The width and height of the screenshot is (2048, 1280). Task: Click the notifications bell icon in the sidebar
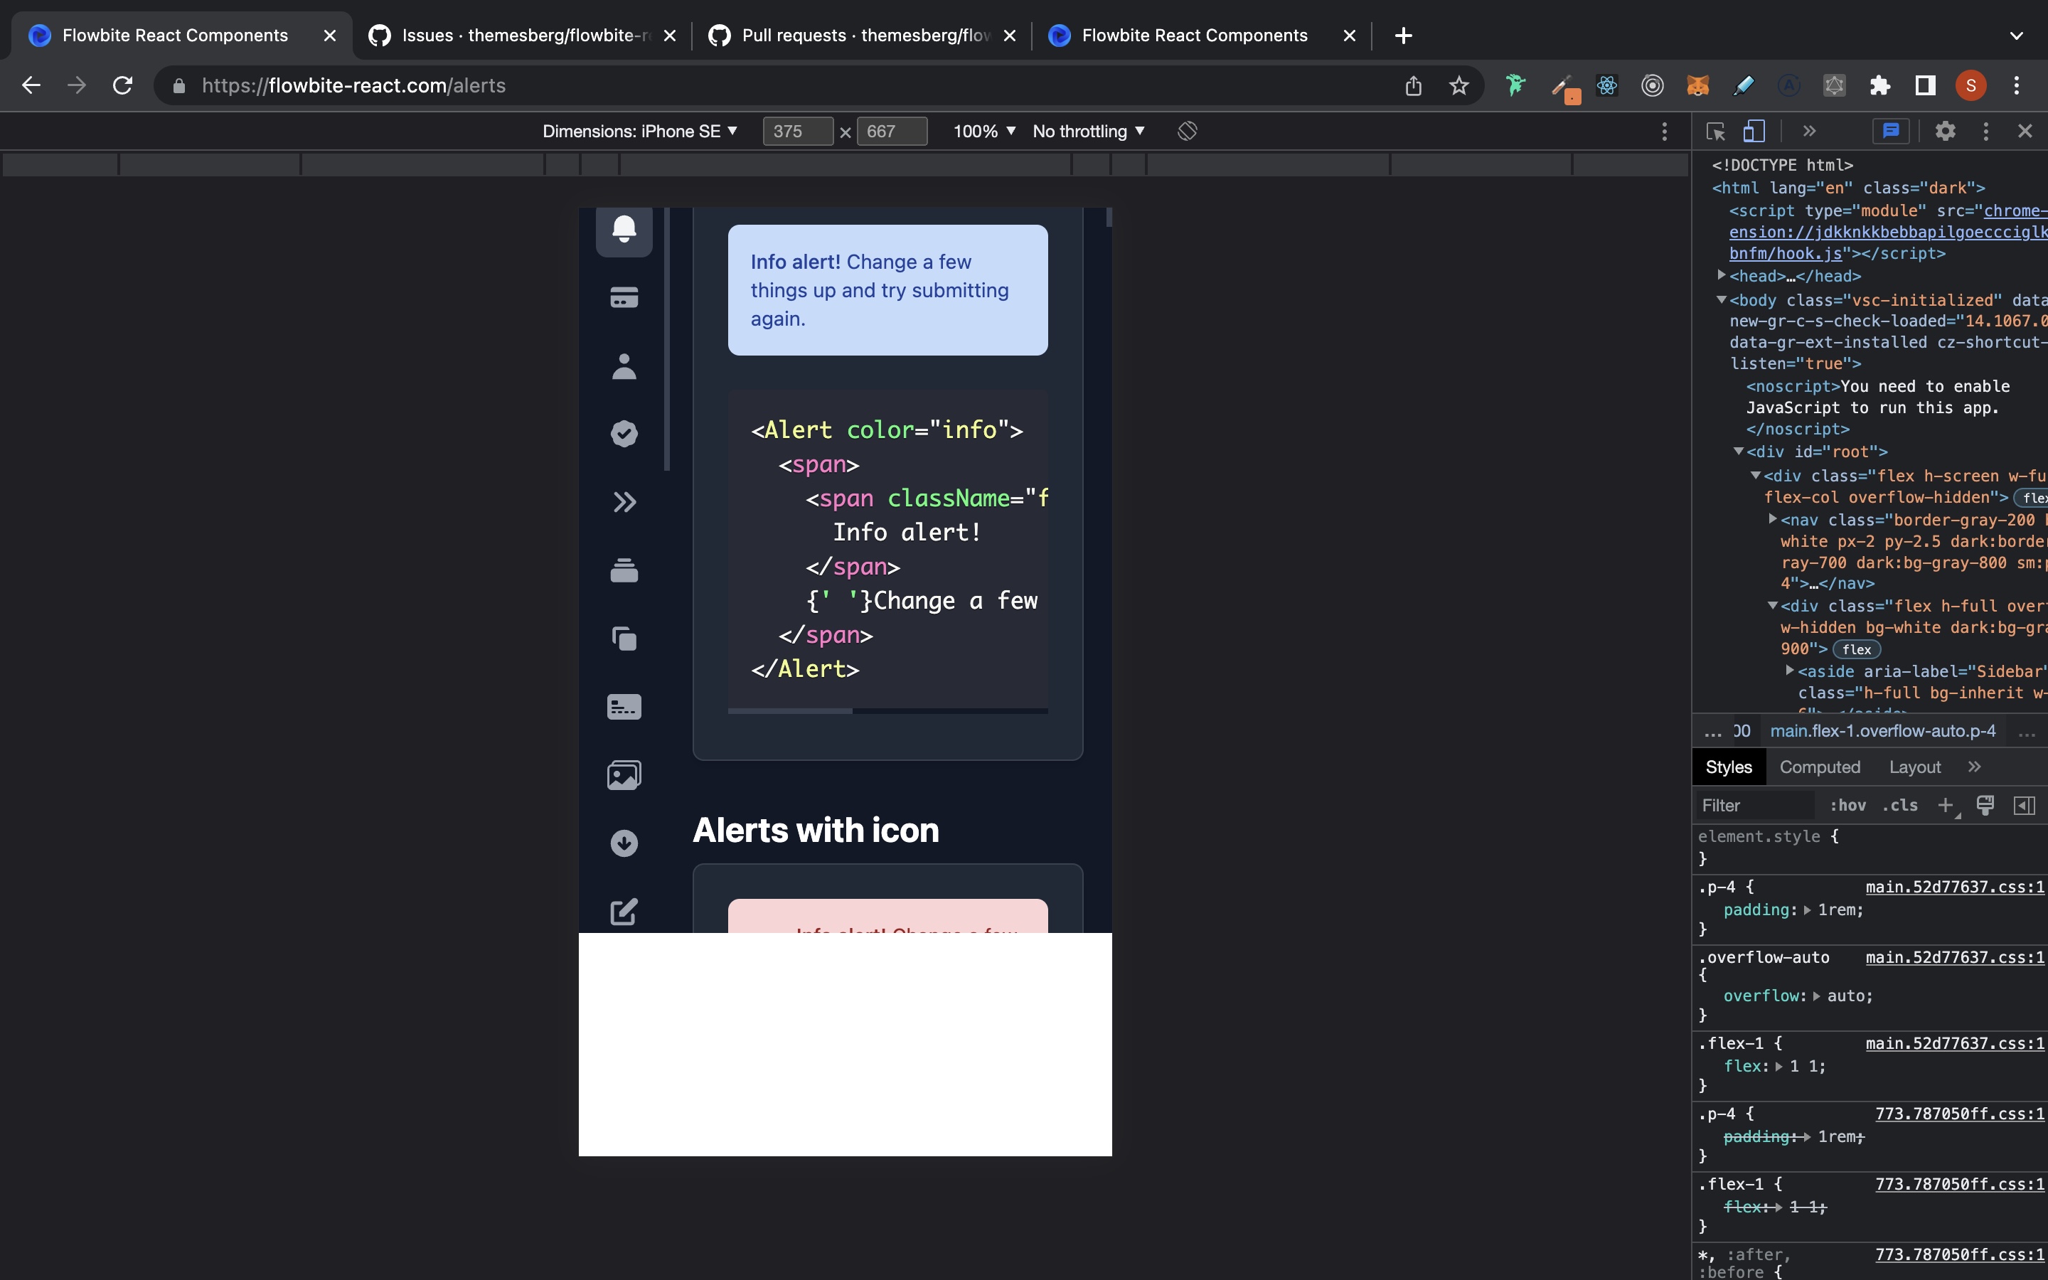pyautogui.click(x=624, y=230)
